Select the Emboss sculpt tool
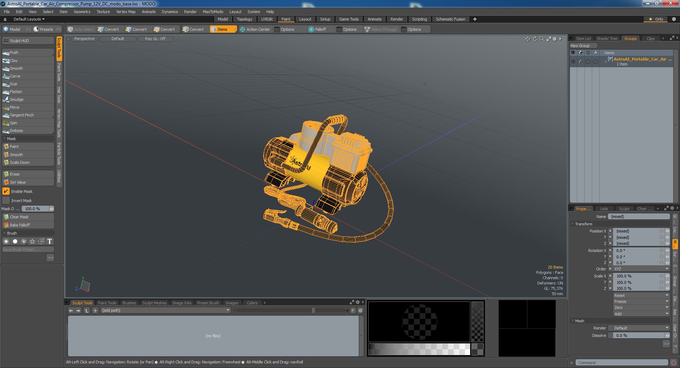The height and width of the screenshot is (368, 680). click(x=28, y=131)
